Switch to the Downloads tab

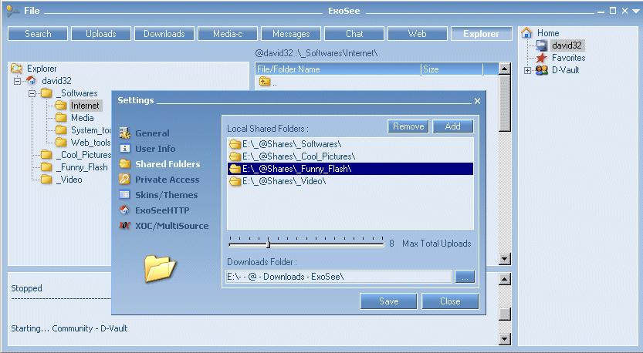164,34
